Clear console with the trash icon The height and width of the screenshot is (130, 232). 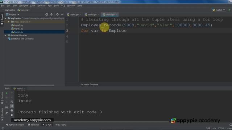tap(12, 115)
